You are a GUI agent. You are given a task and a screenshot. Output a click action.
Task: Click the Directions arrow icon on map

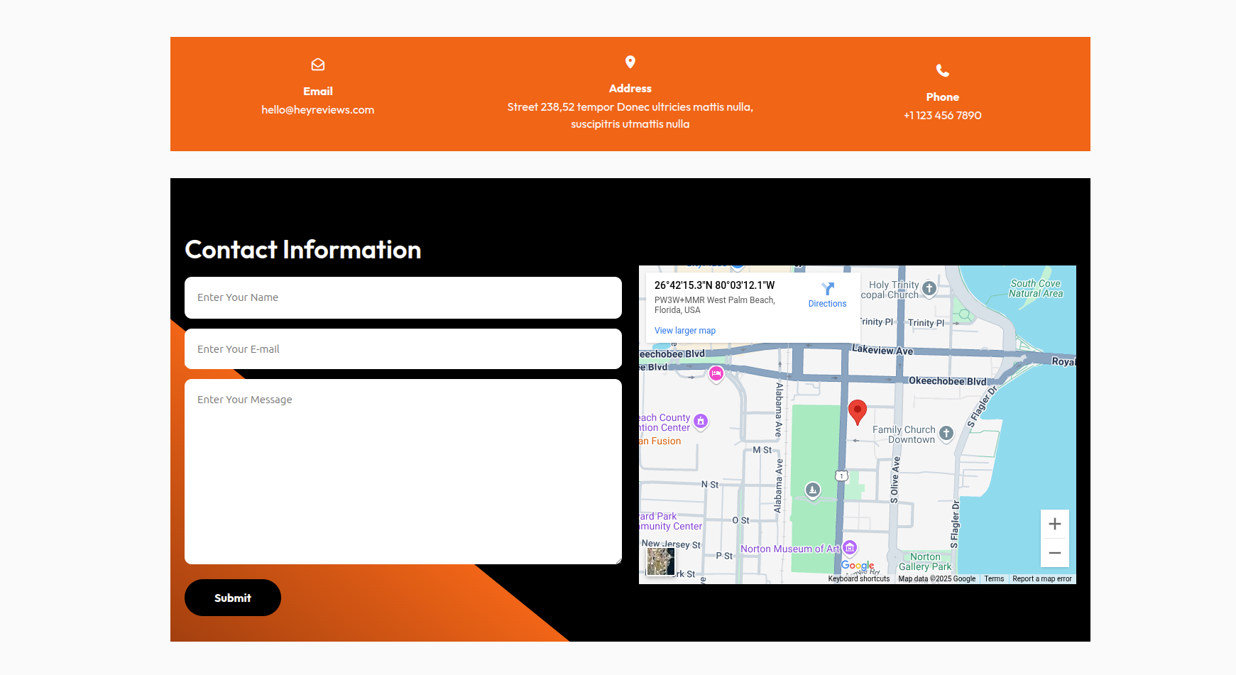827,289
